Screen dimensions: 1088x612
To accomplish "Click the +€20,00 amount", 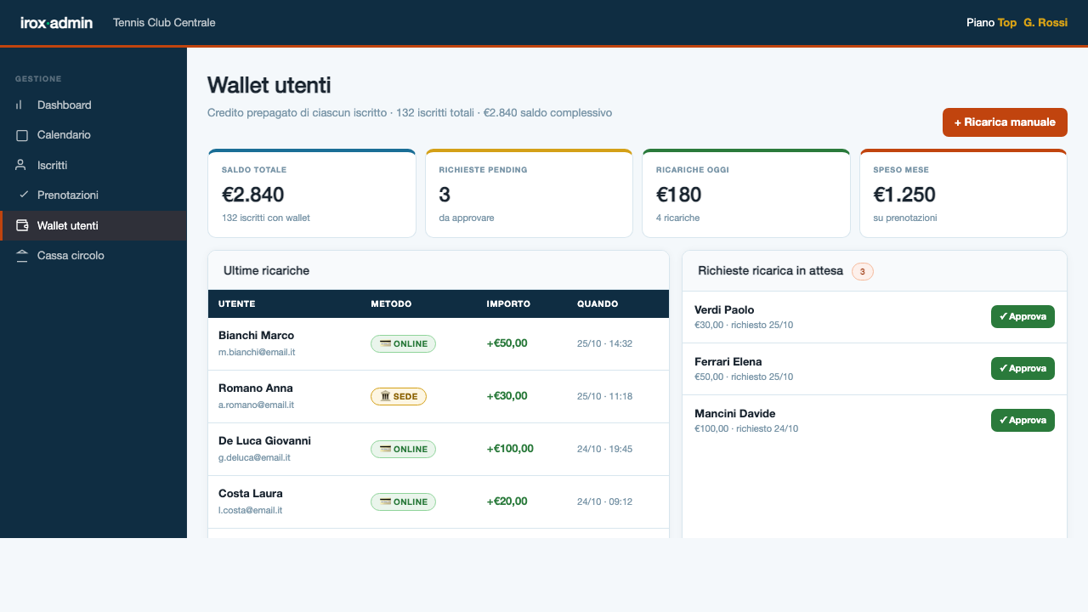I will click(507, 501).
